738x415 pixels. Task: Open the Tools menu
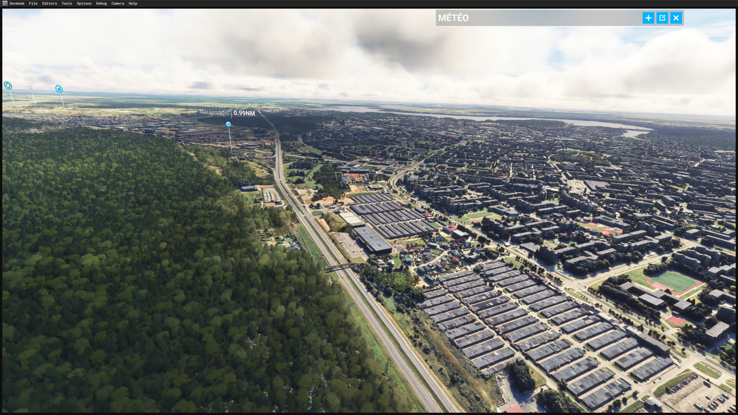67,3
